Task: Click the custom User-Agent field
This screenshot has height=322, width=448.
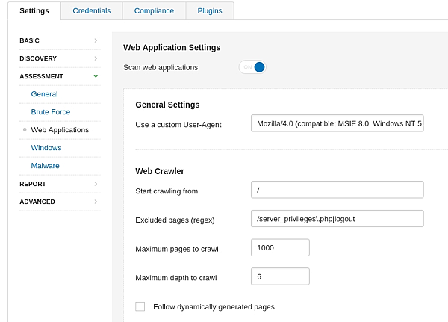Action: click(337, 123)
